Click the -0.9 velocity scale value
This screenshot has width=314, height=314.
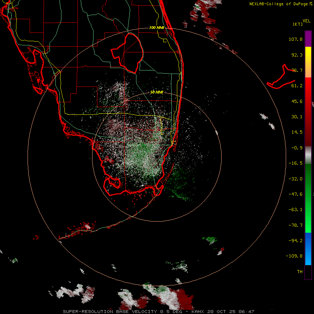[297, 148]
